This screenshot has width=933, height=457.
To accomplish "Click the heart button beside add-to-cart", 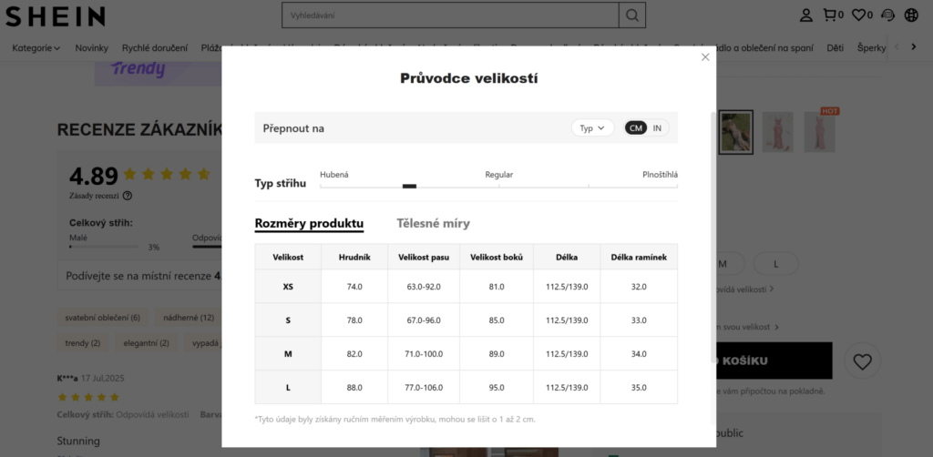I will 862,361.
